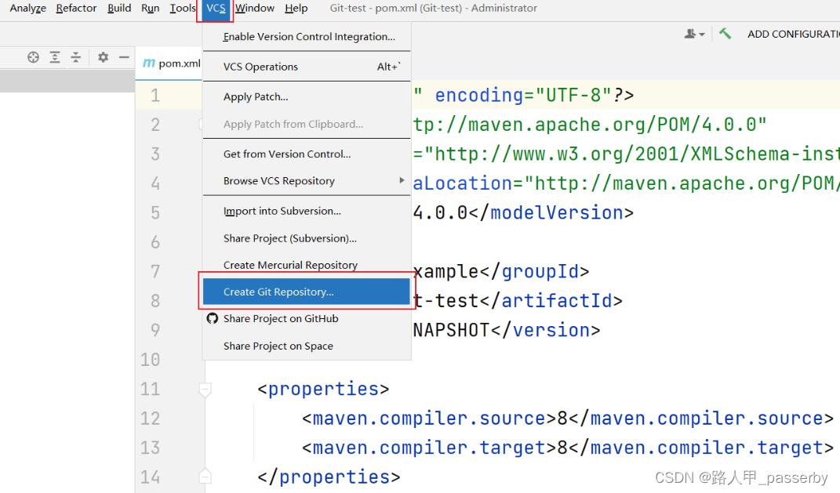Open the Refactor menu
The height and width of the screenshot is (493, 840).
point(76,8)
